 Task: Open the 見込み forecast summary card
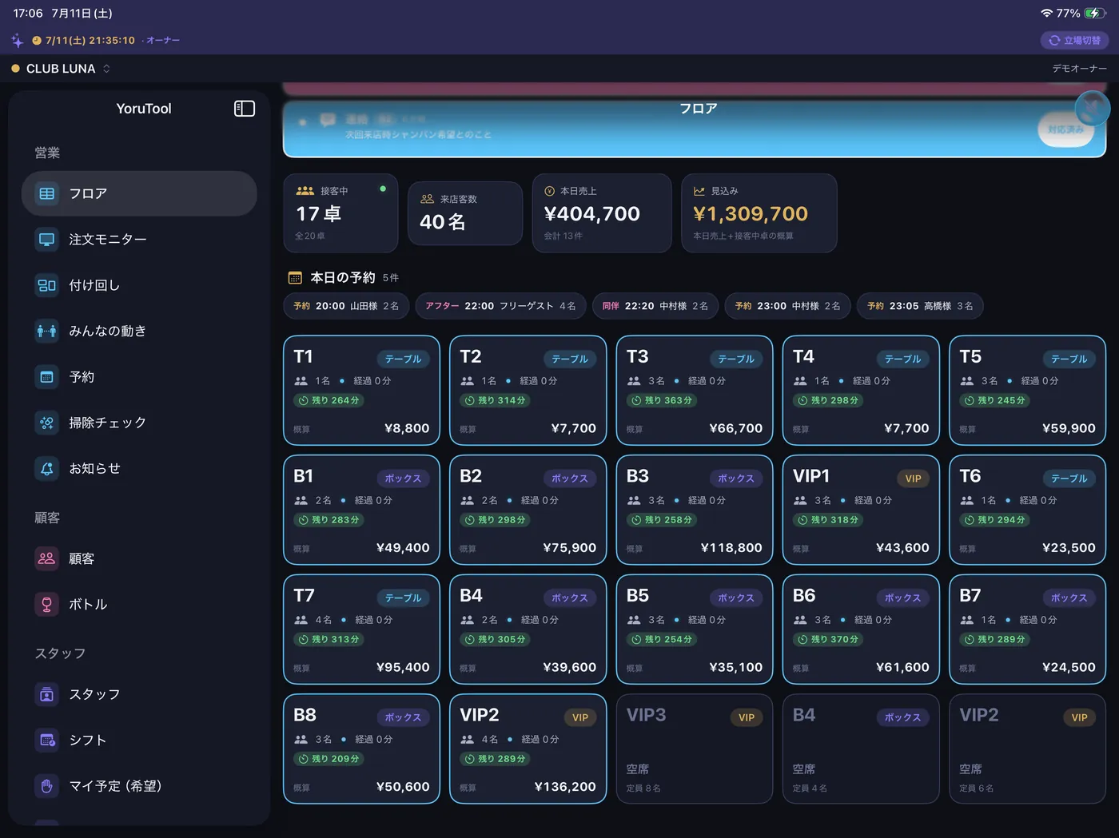(759, 213)
